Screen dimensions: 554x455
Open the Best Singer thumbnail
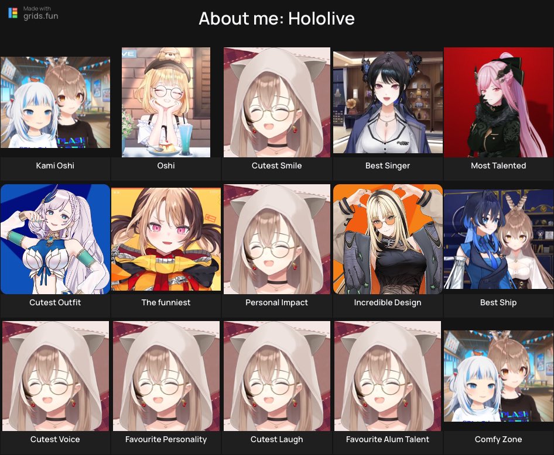coord(388,102)
